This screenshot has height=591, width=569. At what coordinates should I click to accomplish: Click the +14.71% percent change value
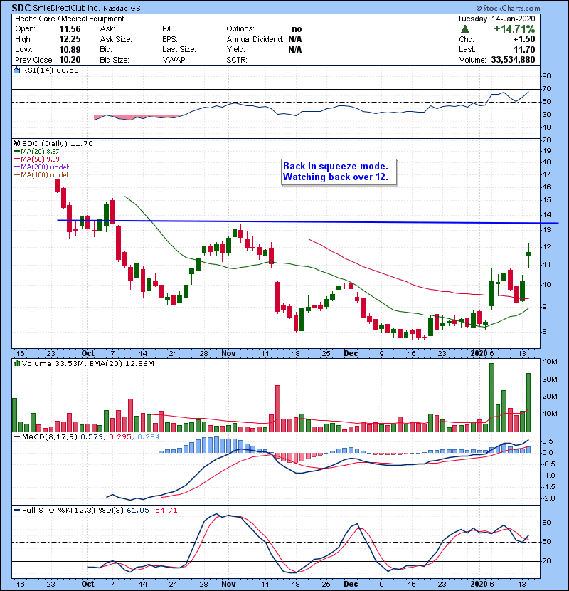(514, 29)
